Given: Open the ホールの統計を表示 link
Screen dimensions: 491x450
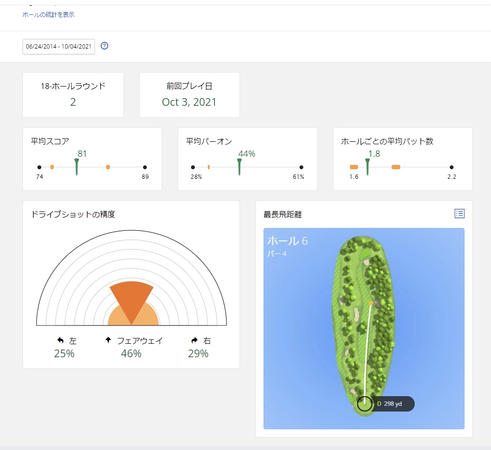Looking at the screenshot, I should [x=48, y=15].
